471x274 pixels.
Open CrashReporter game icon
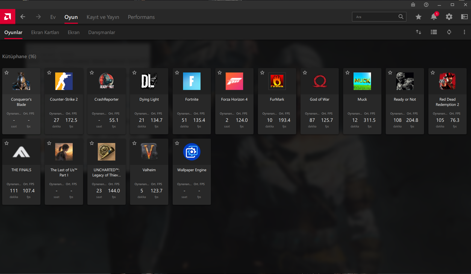pyautogui.click(x=107, y=81)
